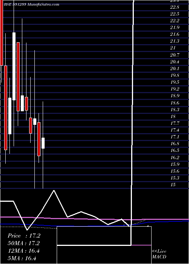This screenshot has width=189, height=264.
Task: Click the 16.8 price axis label
Action: pos(175,144)
